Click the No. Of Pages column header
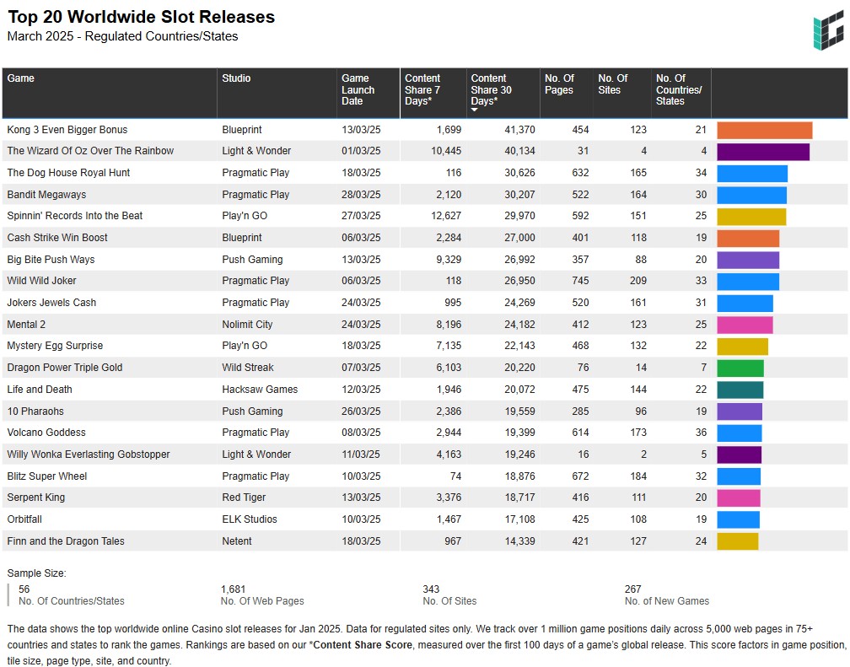This screenshot has width=850, height=667. 558,84
